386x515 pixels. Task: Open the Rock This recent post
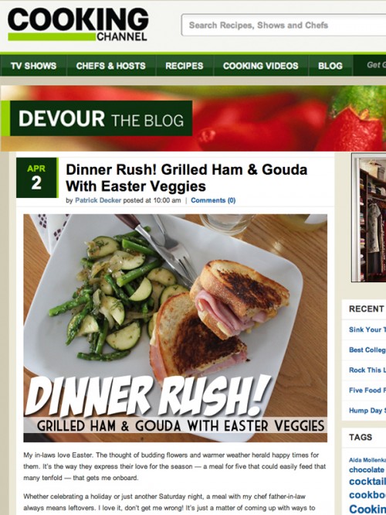click(x=365, y=370)
